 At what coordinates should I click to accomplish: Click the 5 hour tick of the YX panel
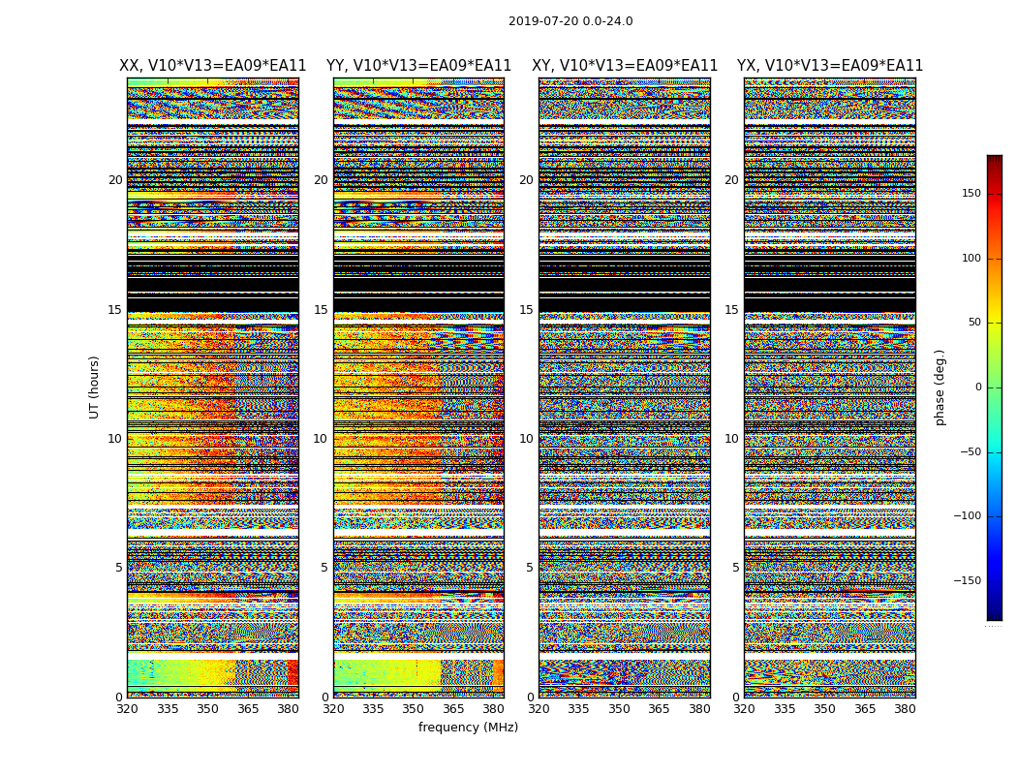coord(735,568)
